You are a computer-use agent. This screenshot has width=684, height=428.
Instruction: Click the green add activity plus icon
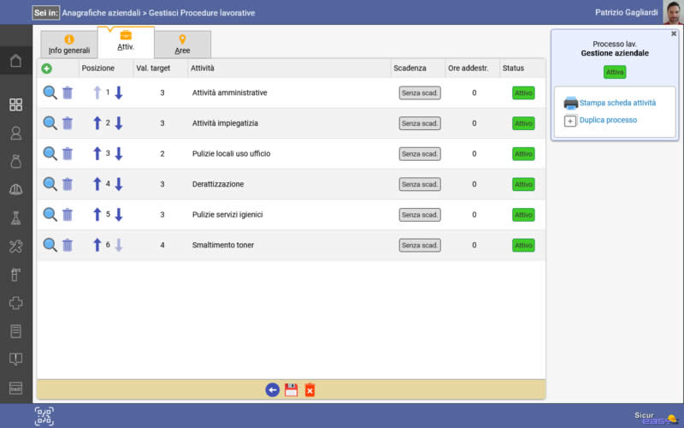[46, 68]
